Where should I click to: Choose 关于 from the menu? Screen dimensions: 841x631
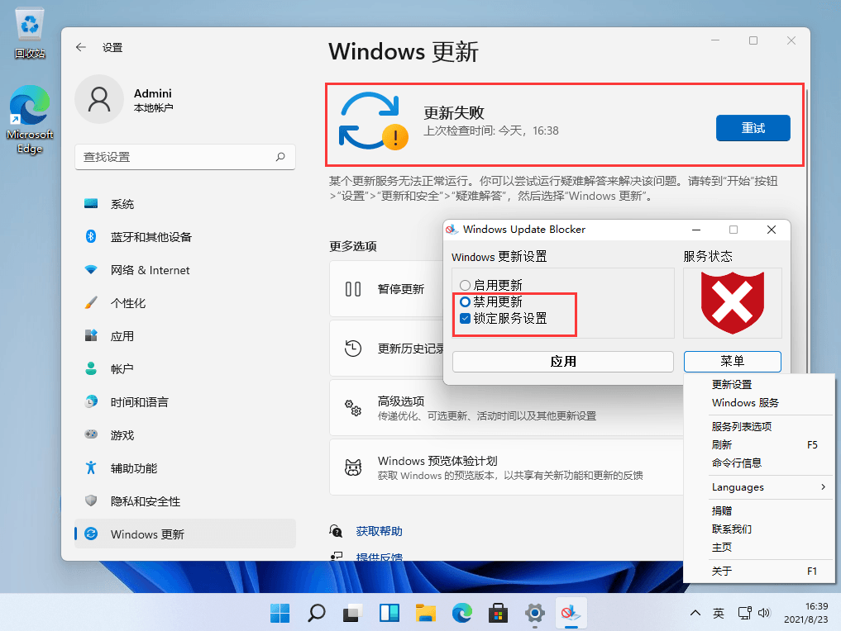(x=758, y=571)
